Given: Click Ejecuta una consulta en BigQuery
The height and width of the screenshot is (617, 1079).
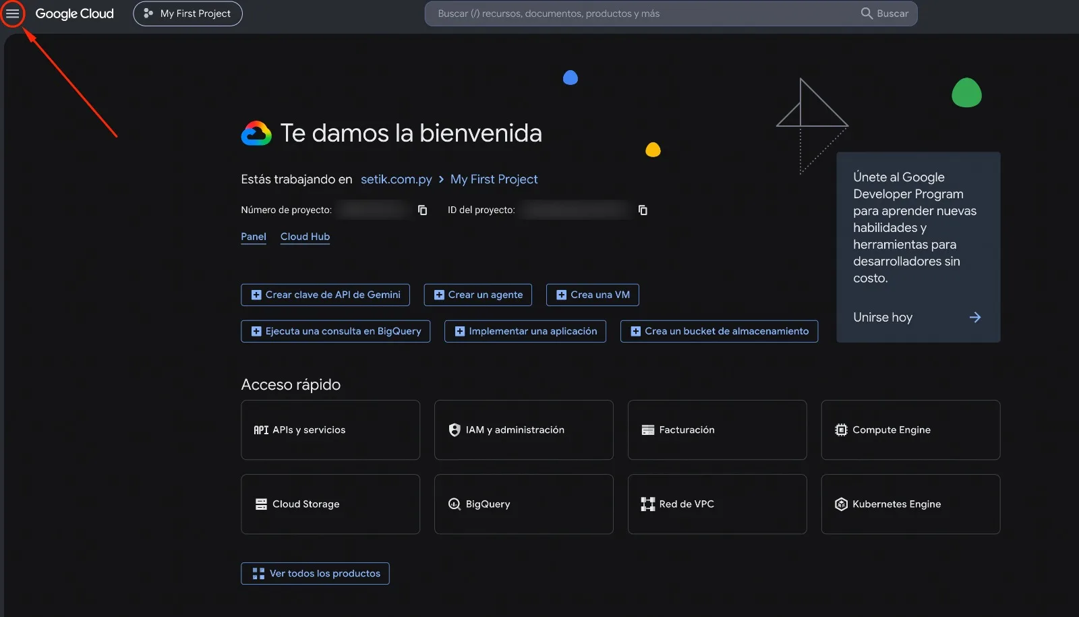Looking at the screenshot, I should point(335,331).
